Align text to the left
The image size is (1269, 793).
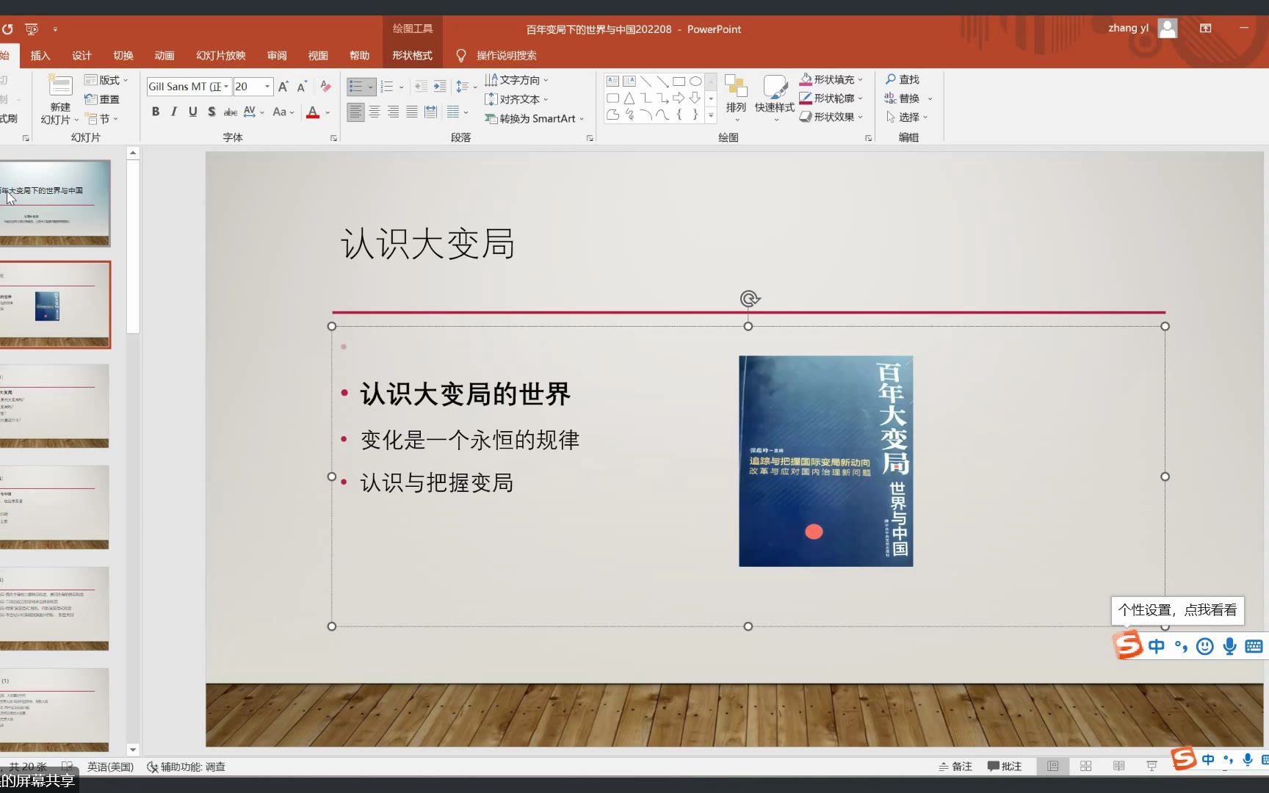355,112
